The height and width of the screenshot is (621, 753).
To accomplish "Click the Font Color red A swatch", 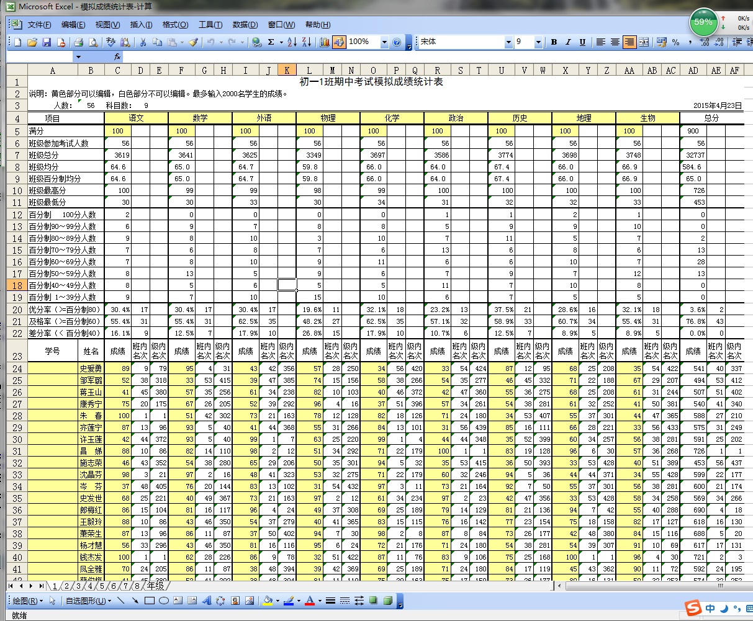I will pos(310,601).
